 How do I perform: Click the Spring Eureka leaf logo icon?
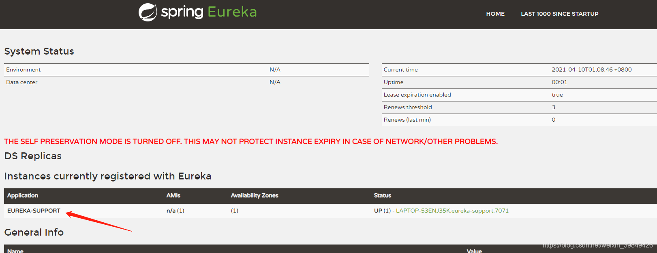tap(148, 12)
